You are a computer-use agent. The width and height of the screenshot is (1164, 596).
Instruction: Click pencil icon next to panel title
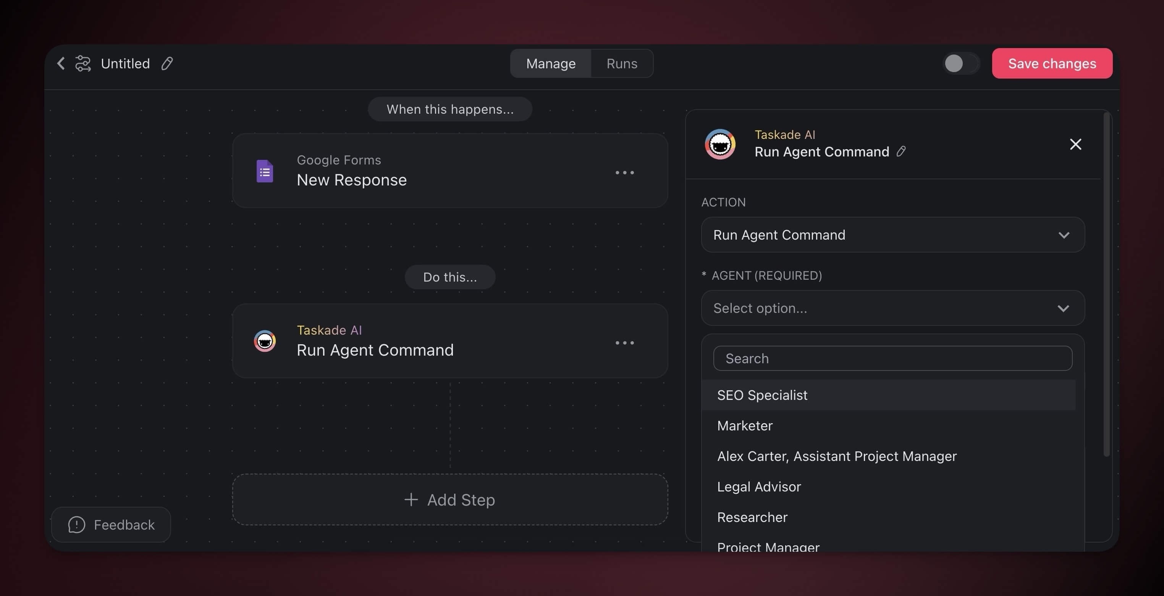point(901,151)
